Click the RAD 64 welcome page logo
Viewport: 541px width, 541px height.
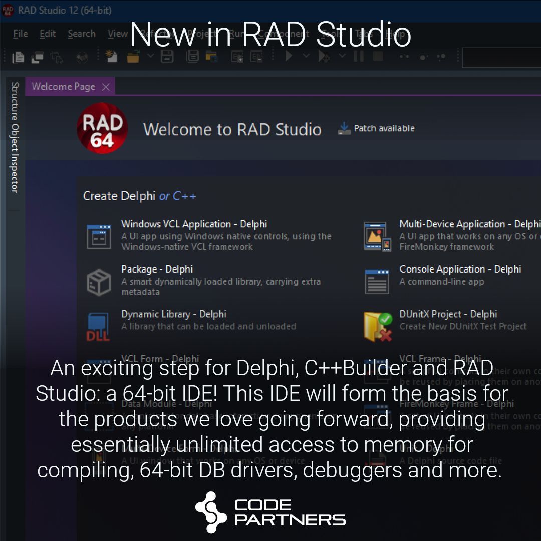[102, 129]
